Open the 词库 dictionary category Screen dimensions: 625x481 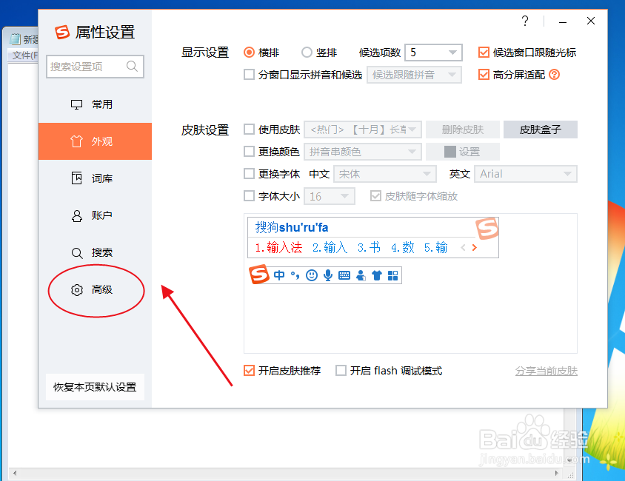pos(95,178)
